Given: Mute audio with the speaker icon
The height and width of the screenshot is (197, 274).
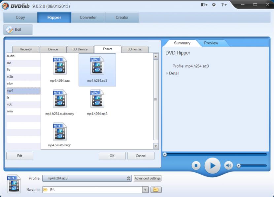Looking at the screenshot, I should pos(228,165).
